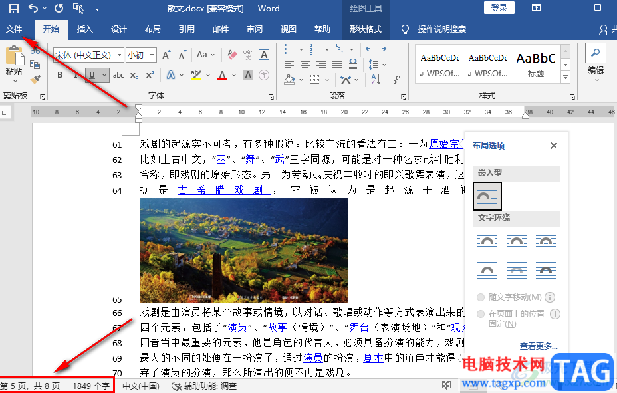This screenshot has height=393, width=617.
Task: Expand the styles gallery more arrow
Action: coord(565,77)
